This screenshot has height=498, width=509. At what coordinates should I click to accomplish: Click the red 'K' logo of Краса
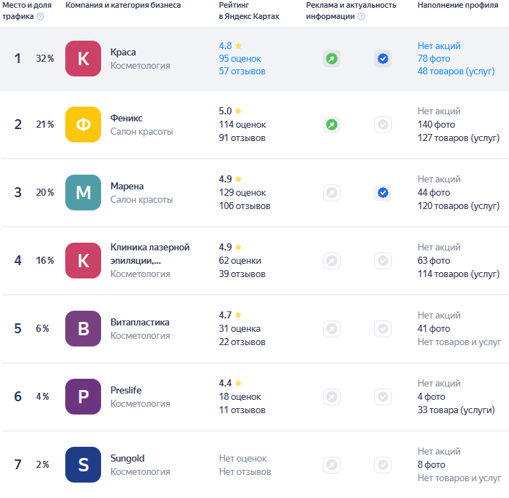pyautogui.click(x=83, y=59)
